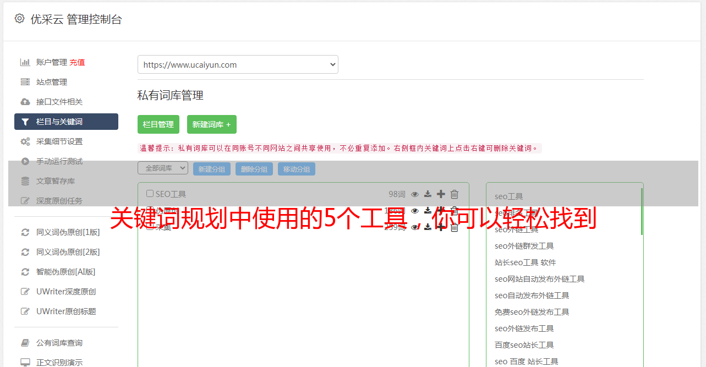Click the gears icon beside 采集细节设置
This screenshot has height=367, width=706.
[x=25, y=141]
